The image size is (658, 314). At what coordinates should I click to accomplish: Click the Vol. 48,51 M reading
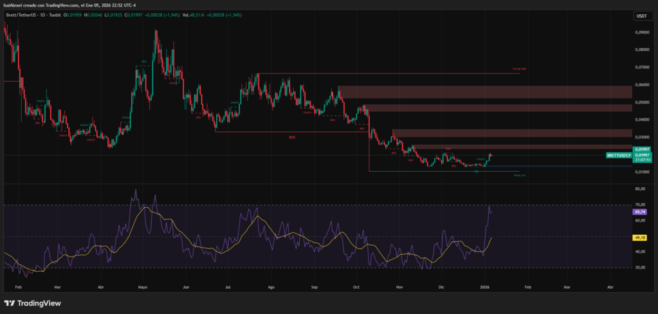pyautogui.click(x=192, y=15)
